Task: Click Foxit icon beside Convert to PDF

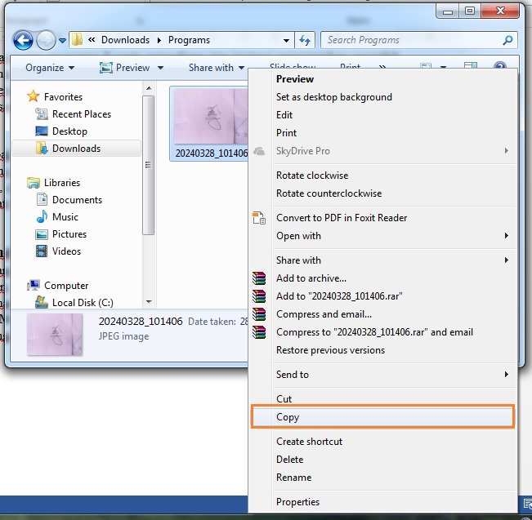Action: tap(259, 218)
